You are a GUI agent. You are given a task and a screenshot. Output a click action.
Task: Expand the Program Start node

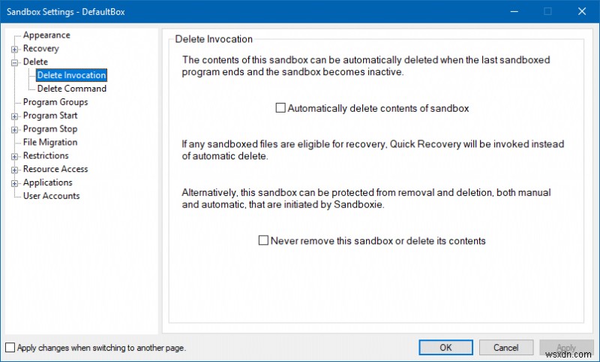14,116
